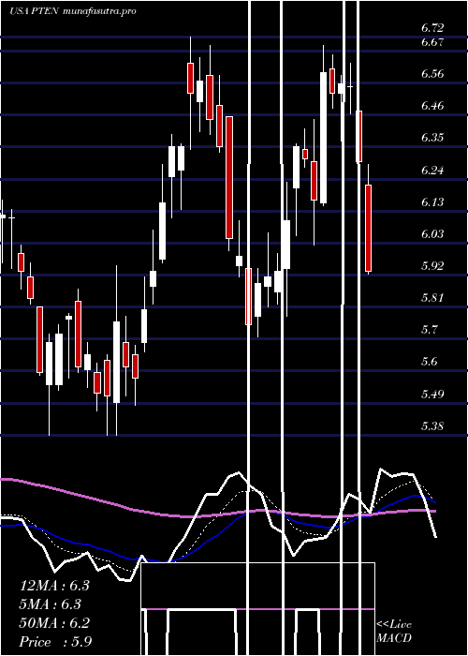Viewport: 468px width, 656px height.
Task: Click the 'Price : 5.9' text
Action: [55, 642]
